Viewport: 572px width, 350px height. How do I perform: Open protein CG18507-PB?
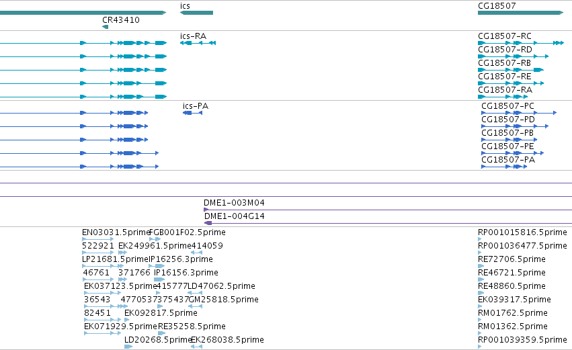507,133
